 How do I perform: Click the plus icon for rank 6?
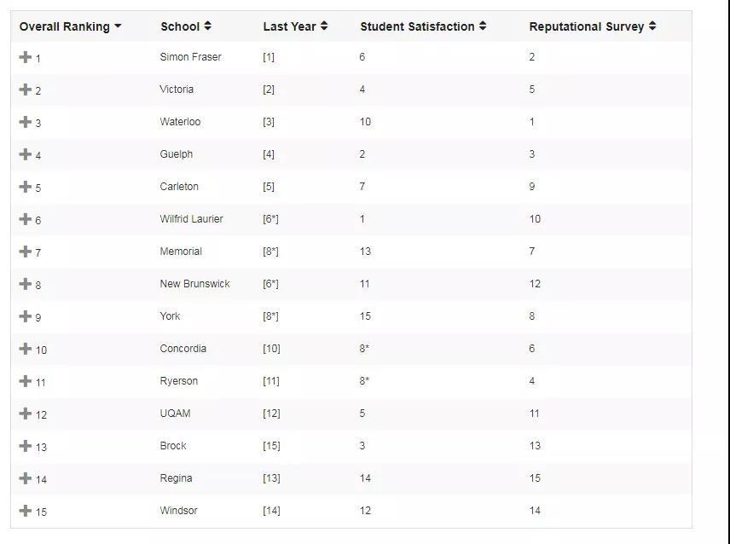(25, 219)
